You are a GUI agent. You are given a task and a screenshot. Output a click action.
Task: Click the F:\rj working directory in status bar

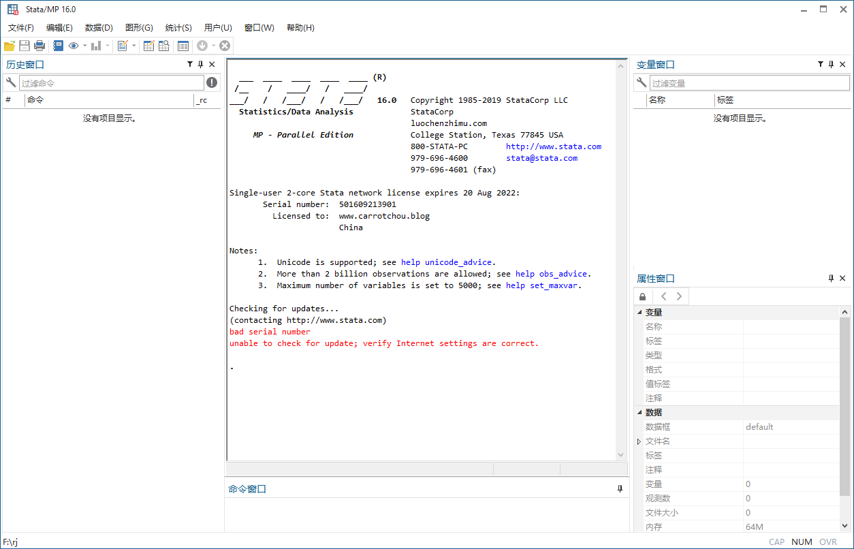tap(10, 542)
